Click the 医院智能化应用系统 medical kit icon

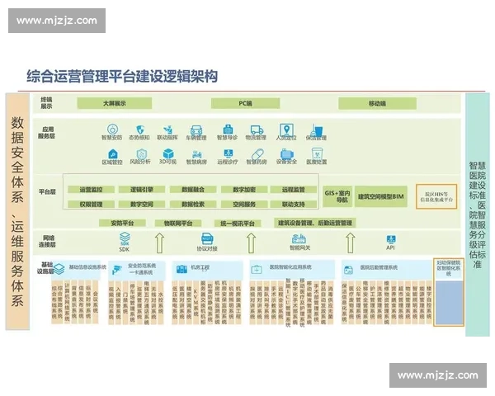pyautogui.click(x=257, y=270)
